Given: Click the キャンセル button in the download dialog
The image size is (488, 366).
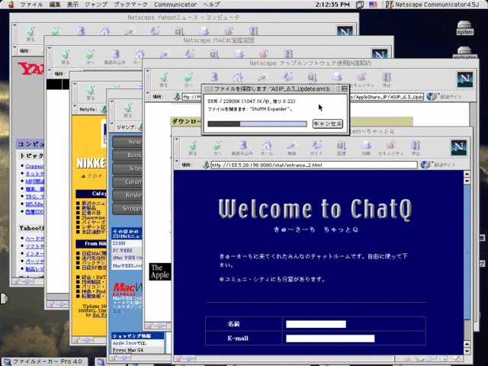Looking at the screenshot, I should coord(328,124).
